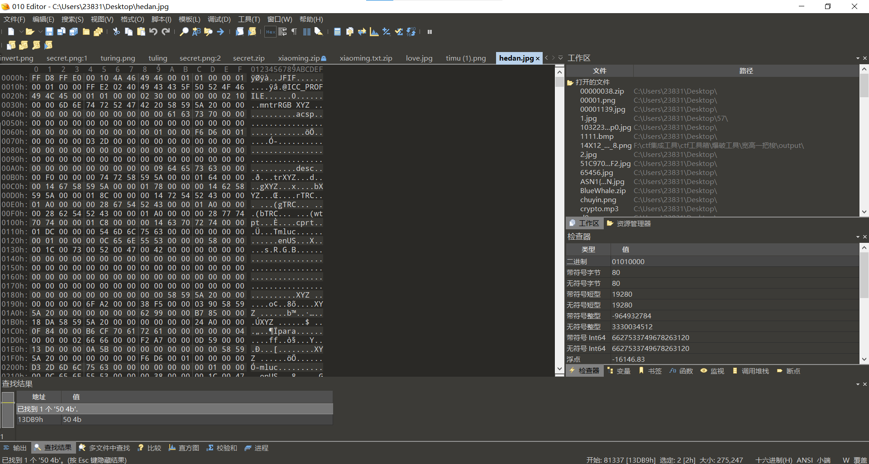Open the 文件(F) menu
The image size is (869, 464).
coord(14,19)
